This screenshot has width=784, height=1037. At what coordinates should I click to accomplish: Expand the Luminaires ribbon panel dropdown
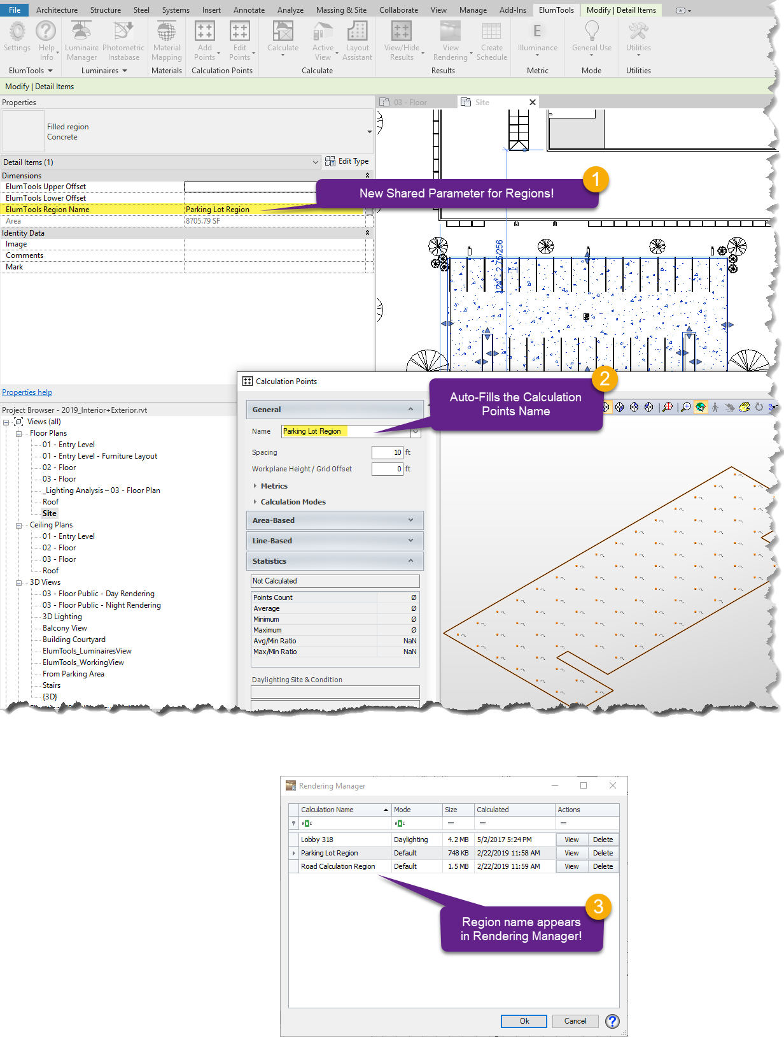point(125,71)
